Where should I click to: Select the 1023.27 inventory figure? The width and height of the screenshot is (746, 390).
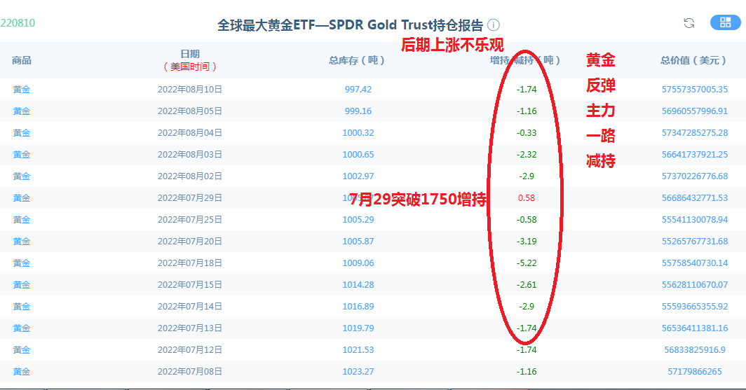point(358,372)
